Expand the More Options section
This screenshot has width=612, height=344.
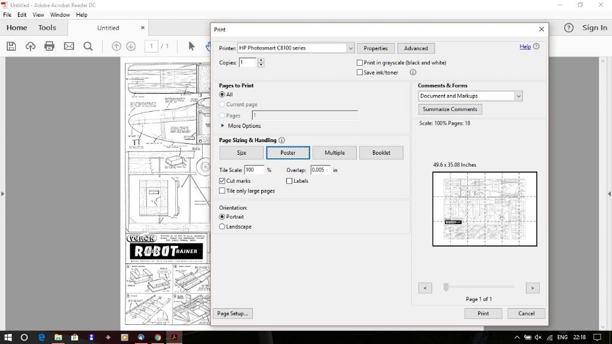click(x=241, y=125)
